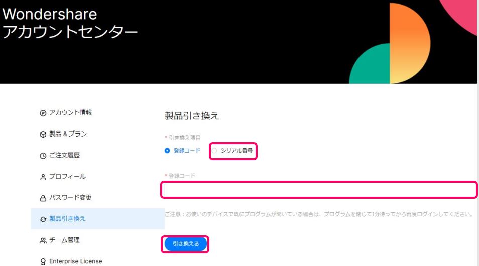This screenshot has width=479, height=266.
Task: Open the アカウント情報 menu item
Action: pyautogui.click(x=71, y=113)
